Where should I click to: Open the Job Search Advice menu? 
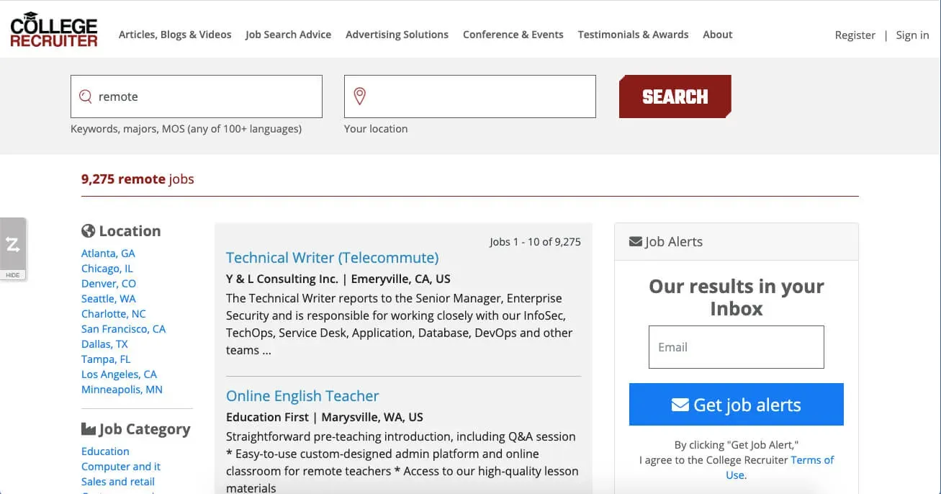tap(288, 35)
